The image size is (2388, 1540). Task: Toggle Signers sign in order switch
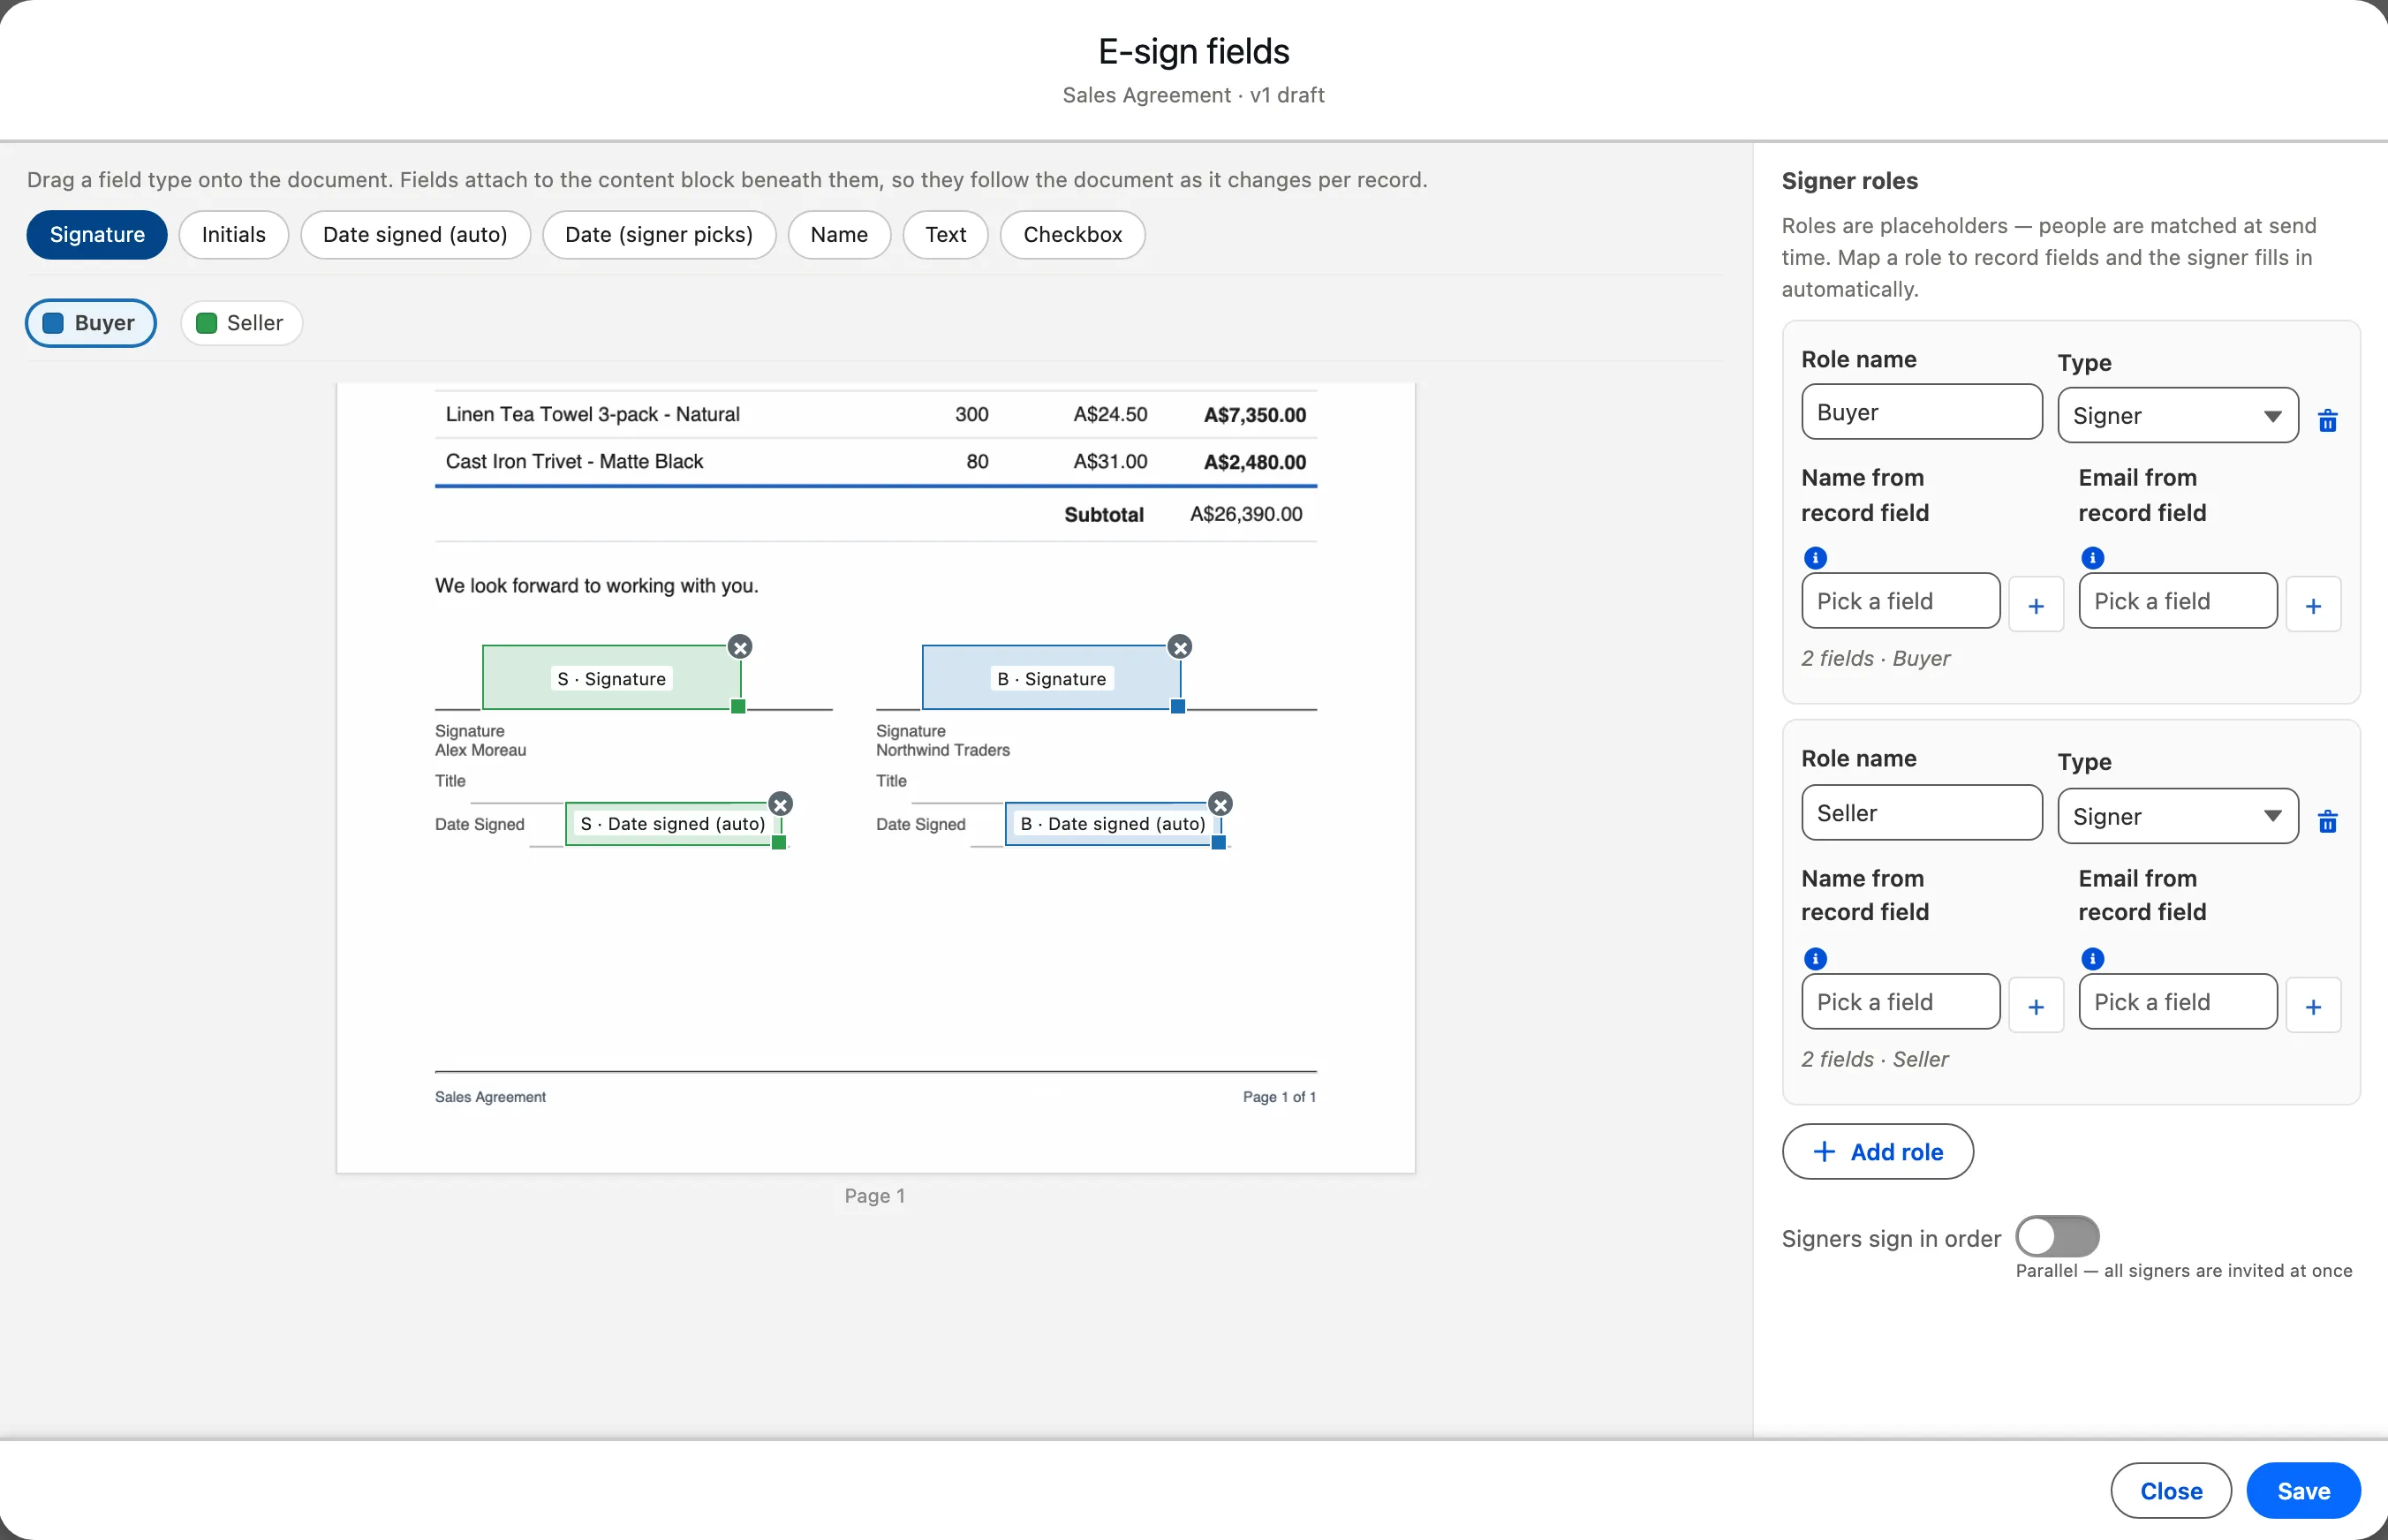(2056, 1237)
